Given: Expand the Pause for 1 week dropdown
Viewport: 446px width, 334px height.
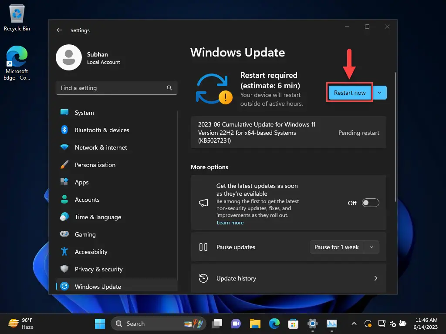Looking at the screenshot, I should coord(371,247).
